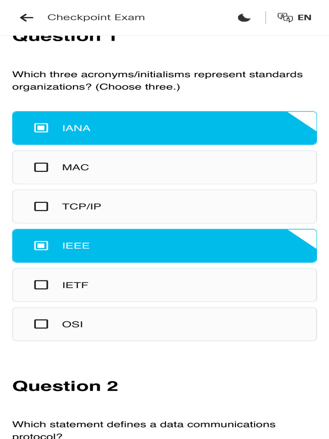Select the MAC answer option row
This screenshot has height=439, width=329.
click(x=164, y=167)
